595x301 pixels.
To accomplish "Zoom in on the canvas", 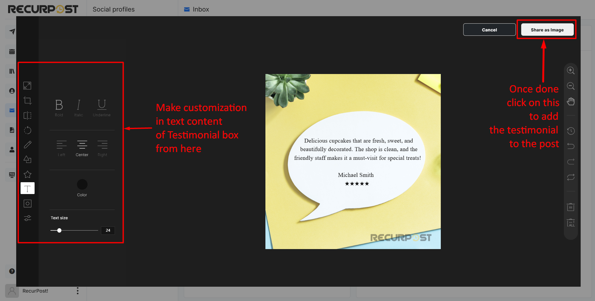I will [x=571, y=71].
